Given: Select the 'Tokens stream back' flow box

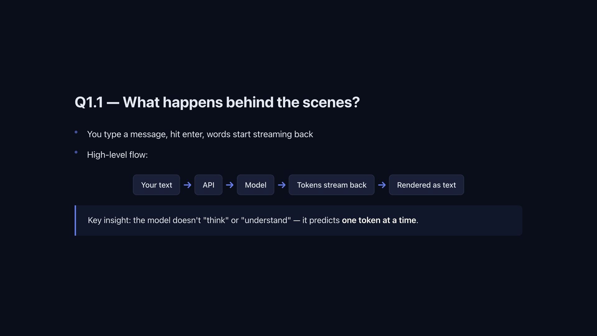Looking at the screenshot, I should [331, 185].
